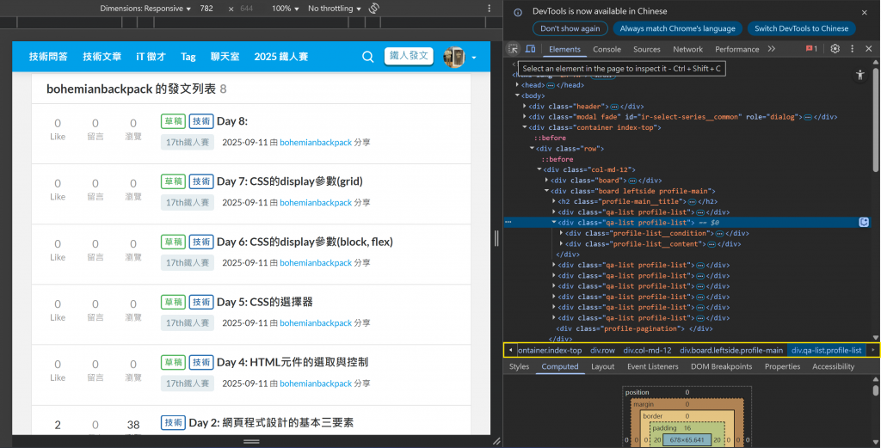Click the profile-pagination div row
The image size is (881, 448).
click(634, 328)
